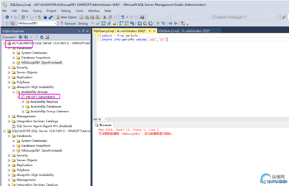Click in the insert into perinfo query line
Viewport: 289px width, 186px height.
134,40
